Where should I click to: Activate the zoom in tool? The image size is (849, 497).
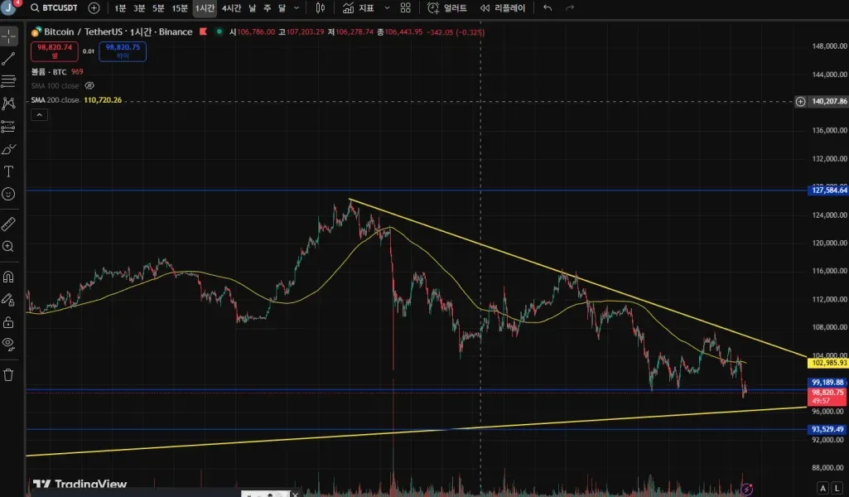8,246
